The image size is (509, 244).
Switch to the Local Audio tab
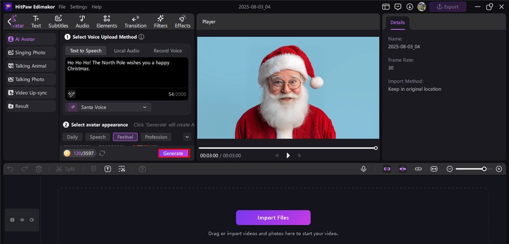pos(127,51)
